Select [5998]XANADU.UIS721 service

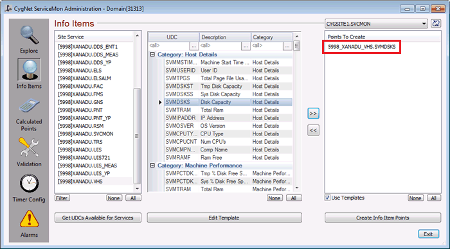coord(84,158)
